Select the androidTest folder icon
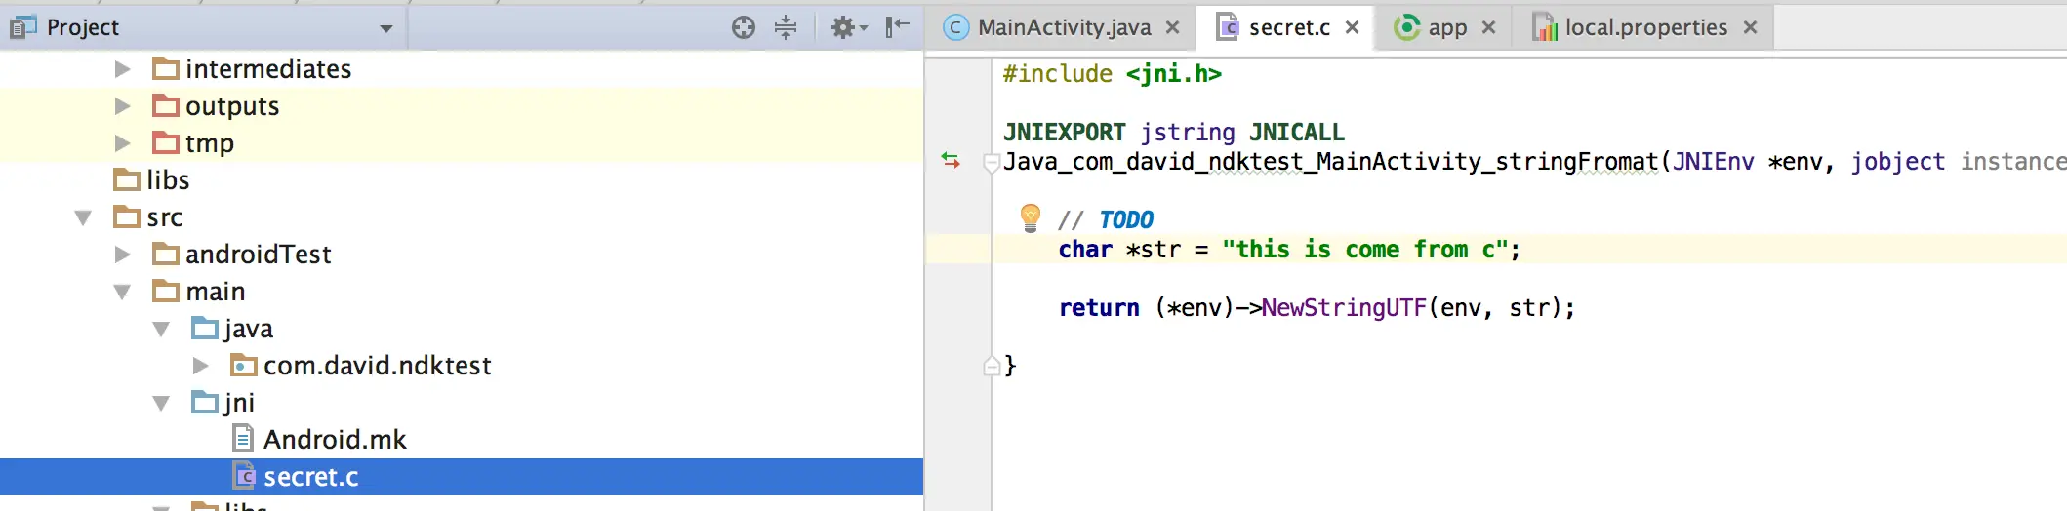The image size is (2067, 511). pos(166,254)
